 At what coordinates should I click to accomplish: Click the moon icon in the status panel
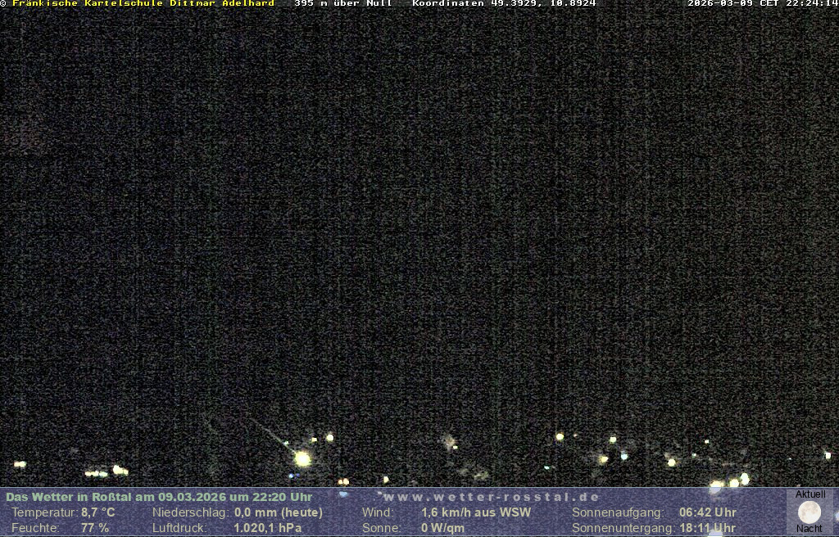click(810, 512)
